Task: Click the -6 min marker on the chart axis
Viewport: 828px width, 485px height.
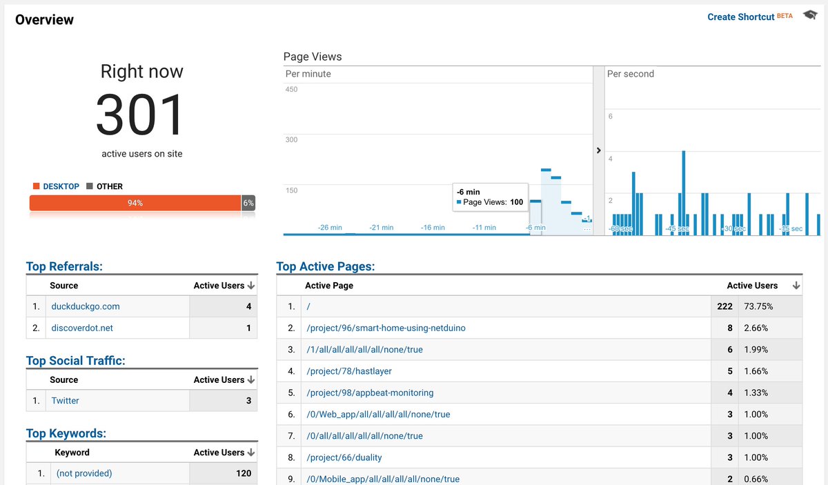Action: click(535, 228)
